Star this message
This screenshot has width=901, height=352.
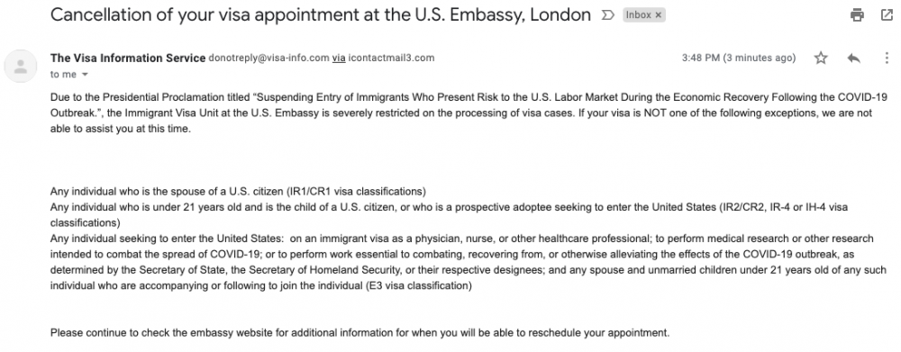coord(821,58)
